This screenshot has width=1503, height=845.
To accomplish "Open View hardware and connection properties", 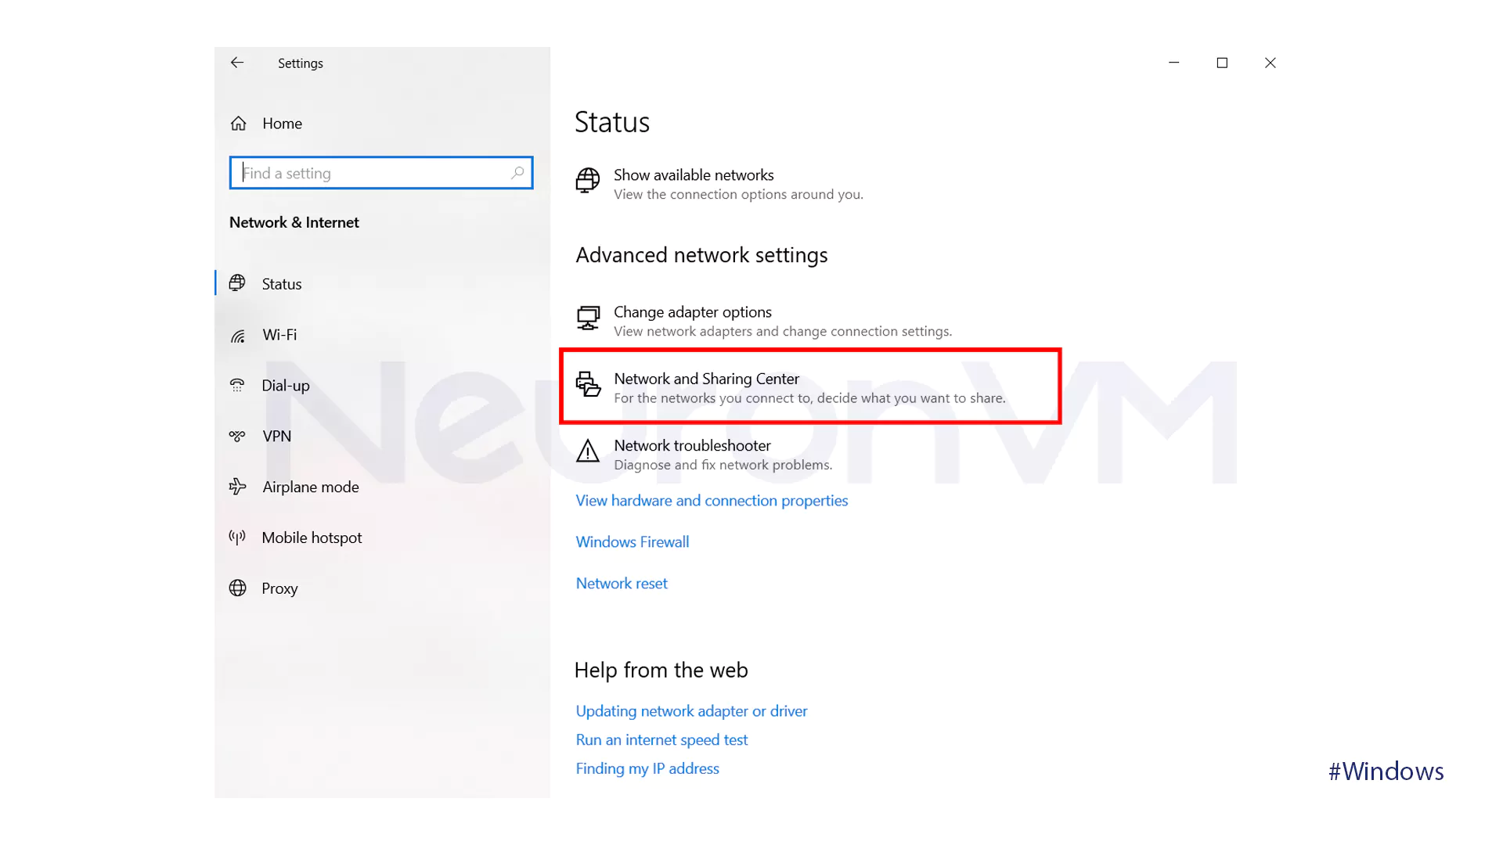I will (712, 501).
